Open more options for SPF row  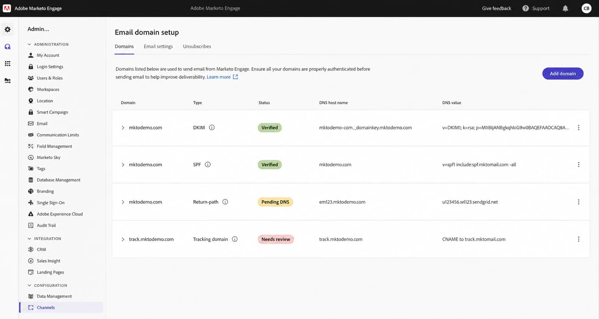point(578,164)
